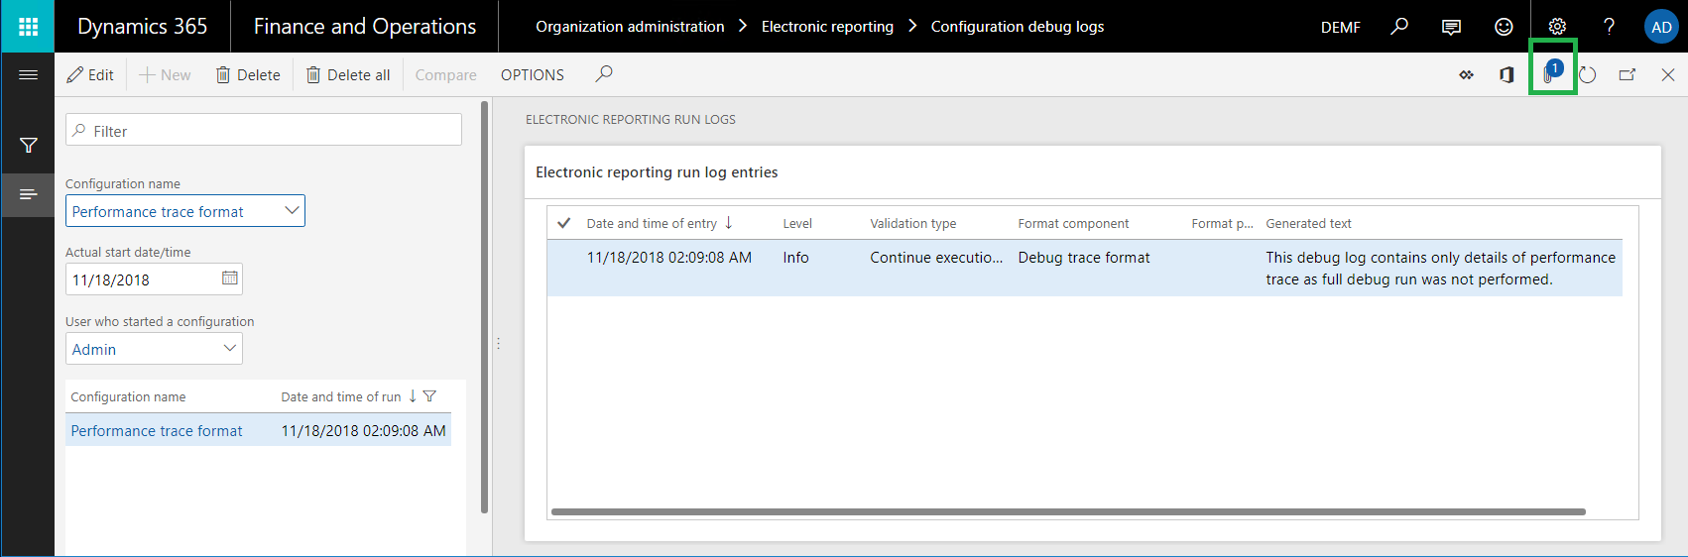Show the filter pane funnel icon

[28, 146]
